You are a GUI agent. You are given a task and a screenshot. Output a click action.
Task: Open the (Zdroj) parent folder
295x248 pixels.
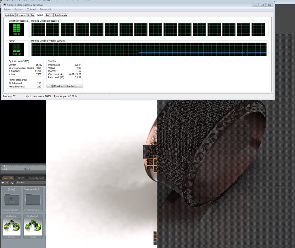point(12,199)
